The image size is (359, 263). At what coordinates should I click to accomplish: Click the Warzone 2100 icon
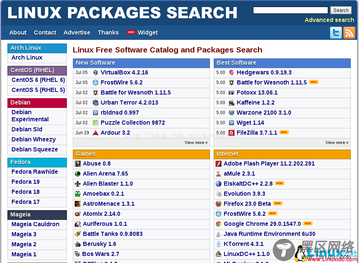(232, 113)
